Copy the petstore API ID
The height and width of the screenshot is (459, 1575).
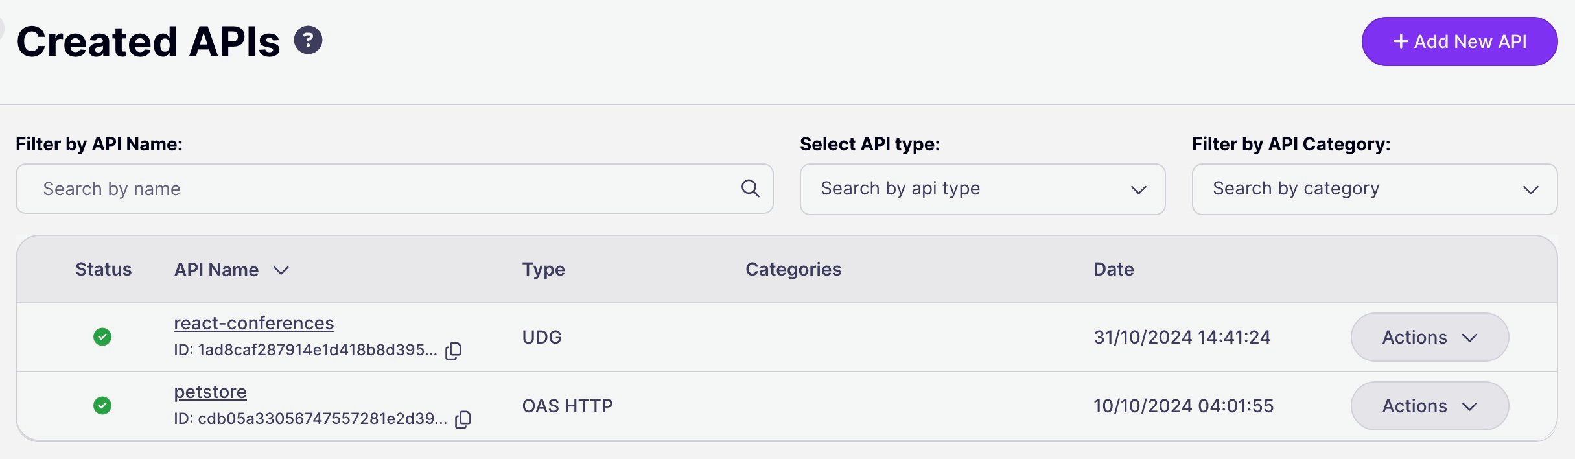click(x=463, y=419)
